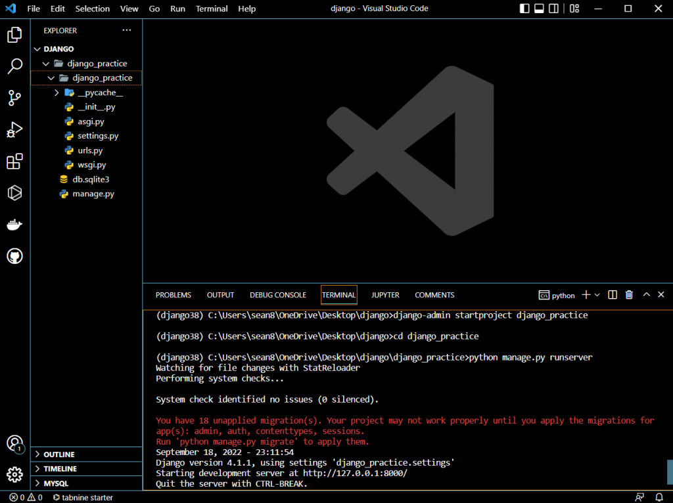The width and height of the screenshot is (673, 503).
Task: Collapse the outer django_practice folder
Action: pyautogui.click(x=87, y=64)
